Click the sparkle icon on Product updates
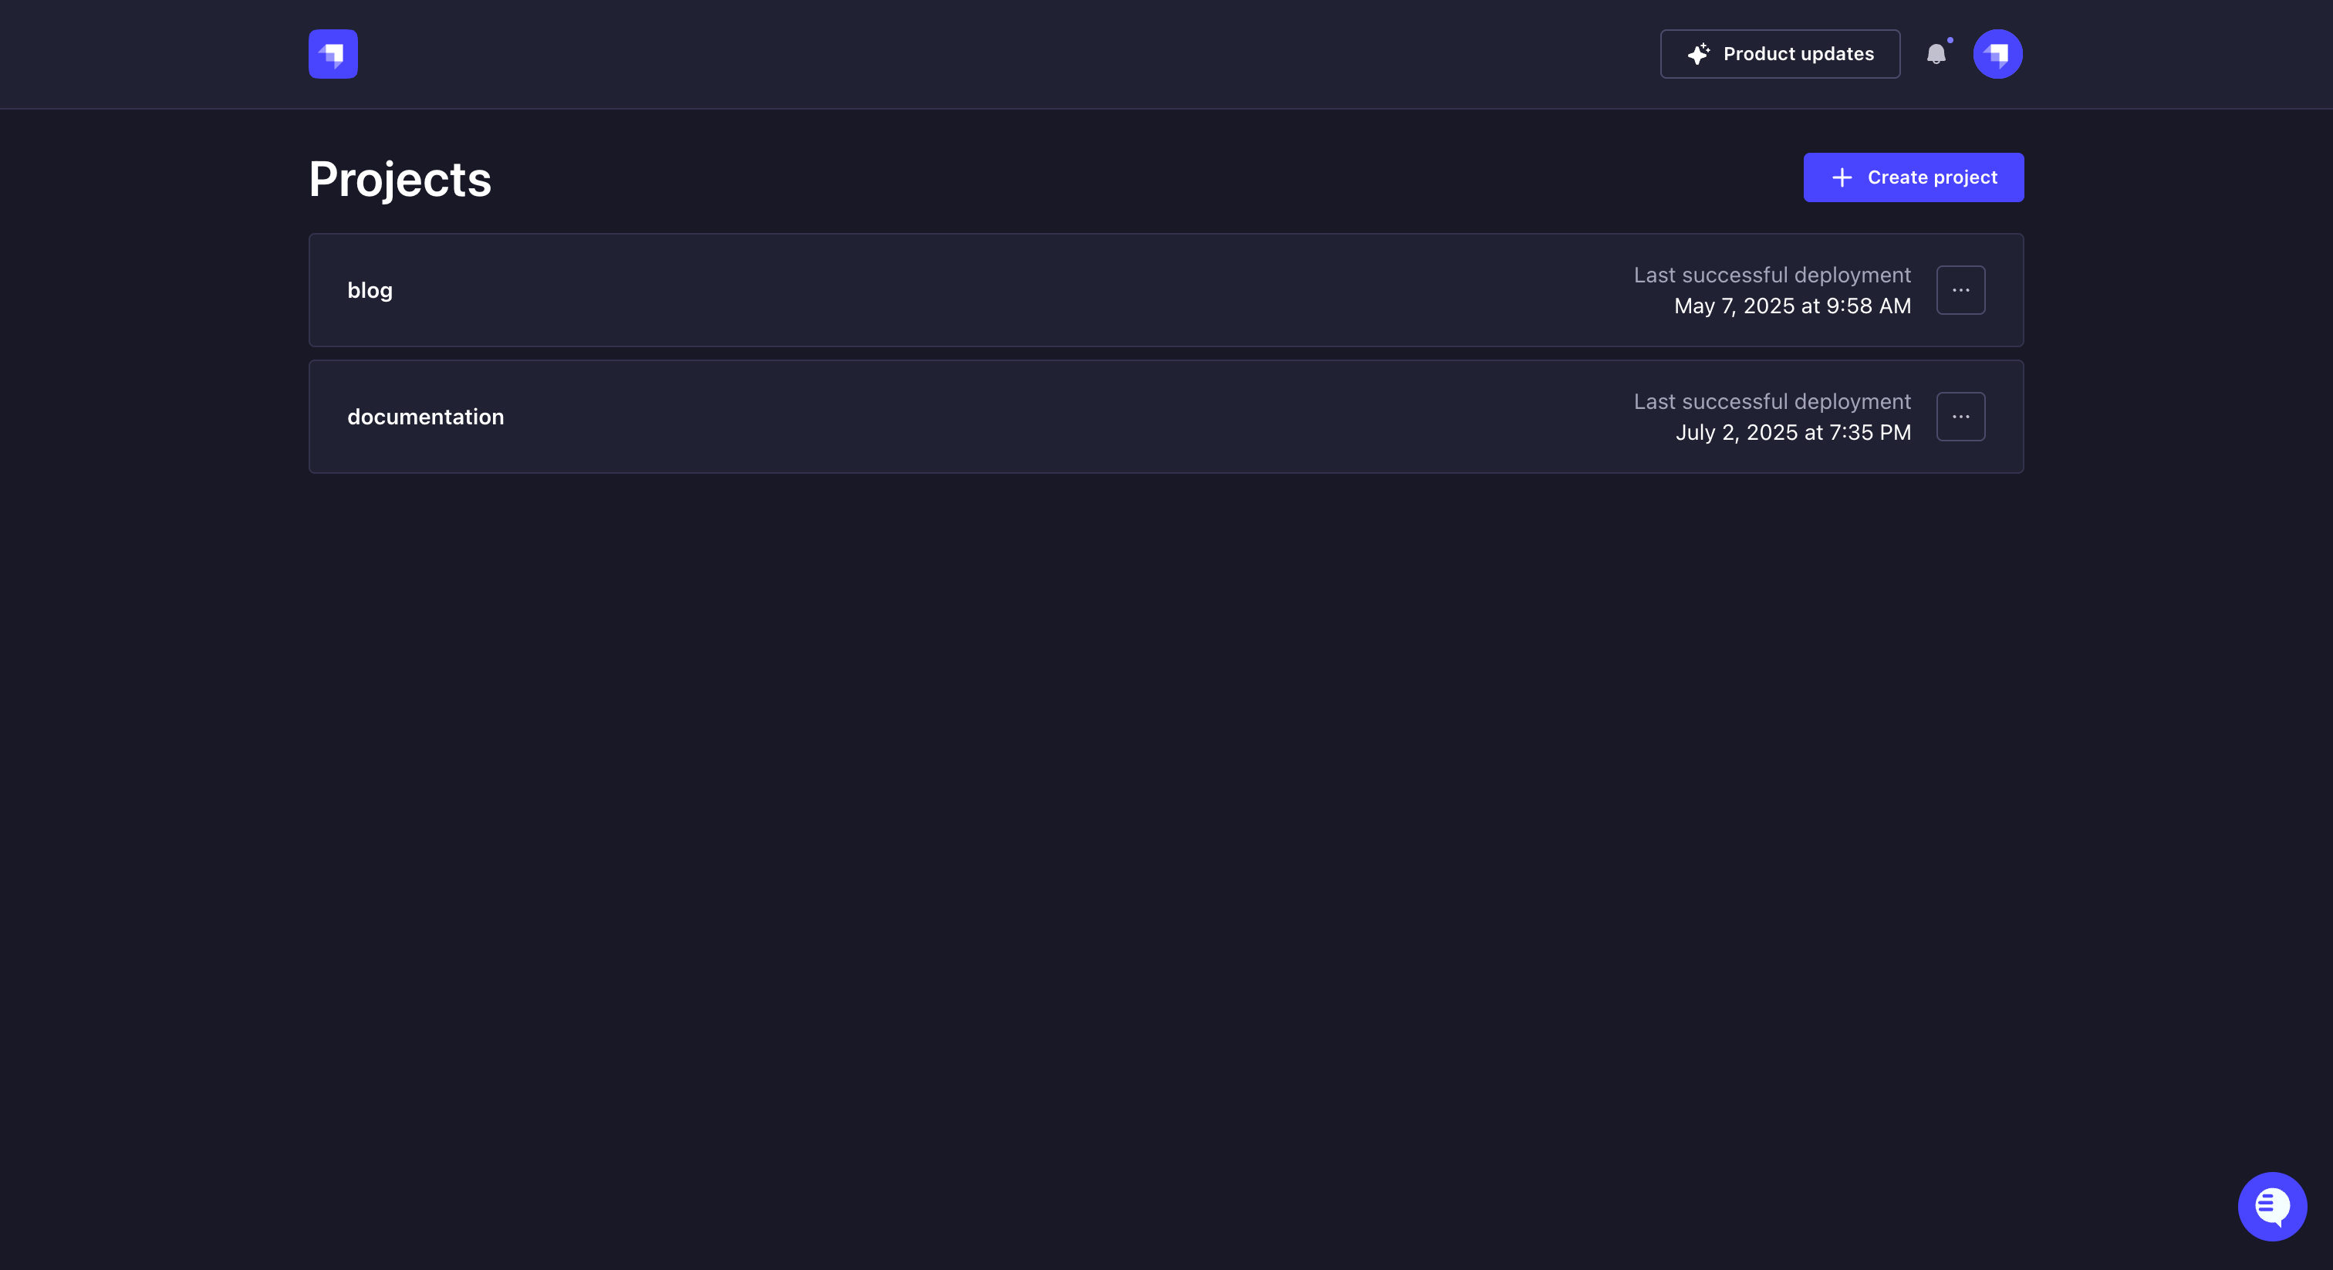 (1699, 53)
